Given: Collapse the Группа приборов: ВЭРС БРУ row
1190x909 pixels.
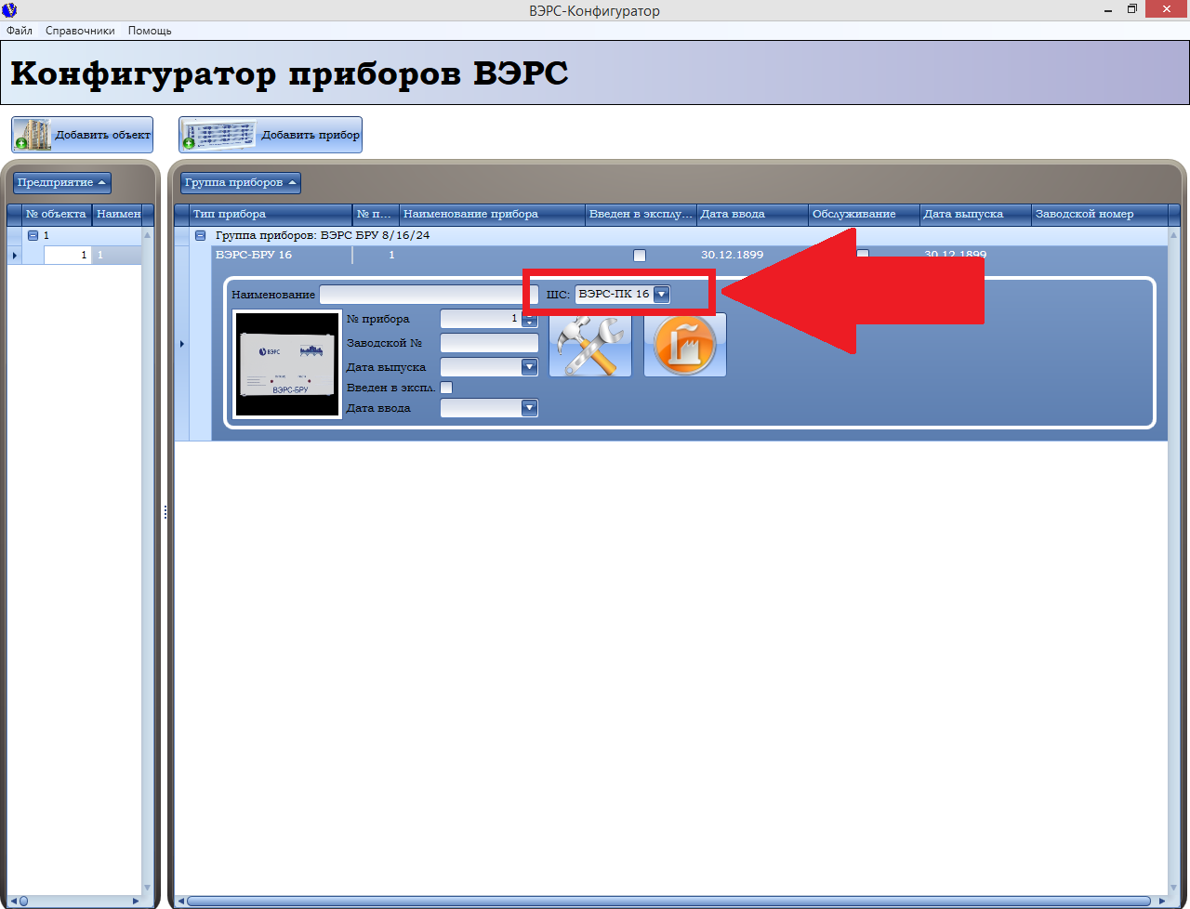Looking at the screenshot, I should [200, 236].
